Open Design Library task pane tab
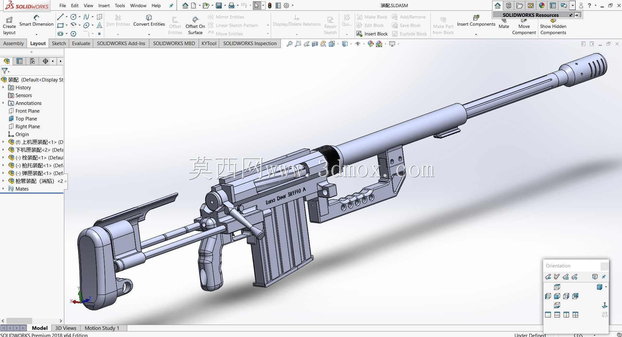The width and height of the screenshot is (622, 337). click(x=509, y=6)
